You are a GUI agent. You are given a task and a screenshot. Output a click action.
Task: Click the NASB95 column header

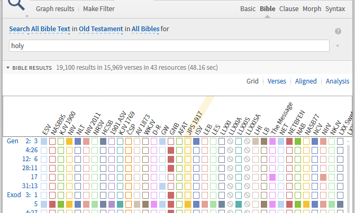tap(58, 125)
